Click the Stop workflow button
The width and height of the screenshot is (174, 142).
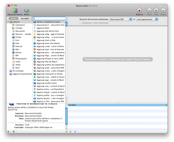156,10
